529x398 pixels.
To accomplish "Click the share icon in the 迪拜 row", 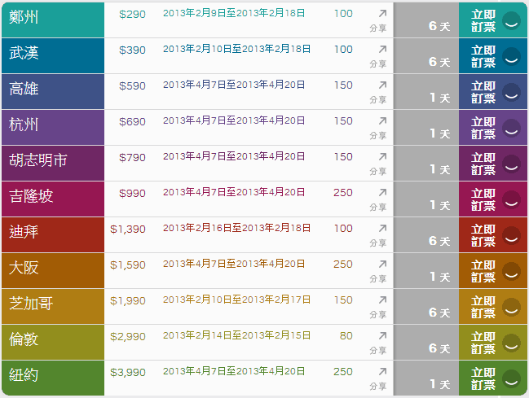I will coord(381,229).
